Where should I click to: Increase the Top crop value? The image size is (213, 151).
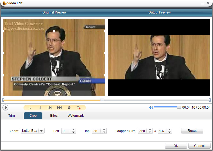point(104,130)
